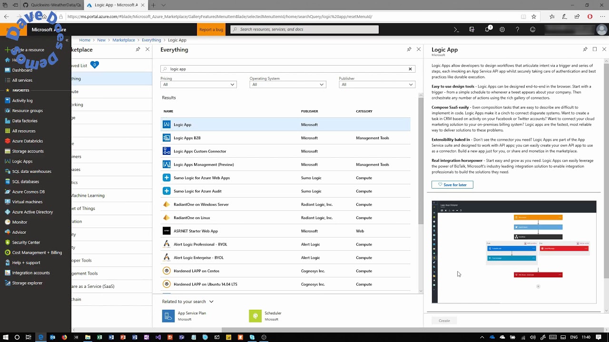The image size is (609, 342).
Task: Click the Logic App designer preview image
Action: 514,252
